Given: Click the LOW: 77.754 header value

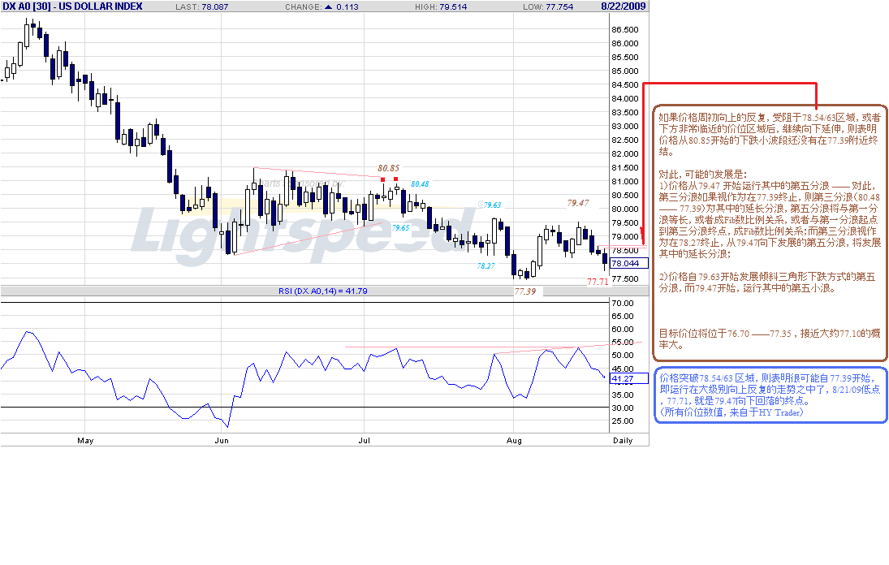Looking at the screenshot, I should [548, 6].
